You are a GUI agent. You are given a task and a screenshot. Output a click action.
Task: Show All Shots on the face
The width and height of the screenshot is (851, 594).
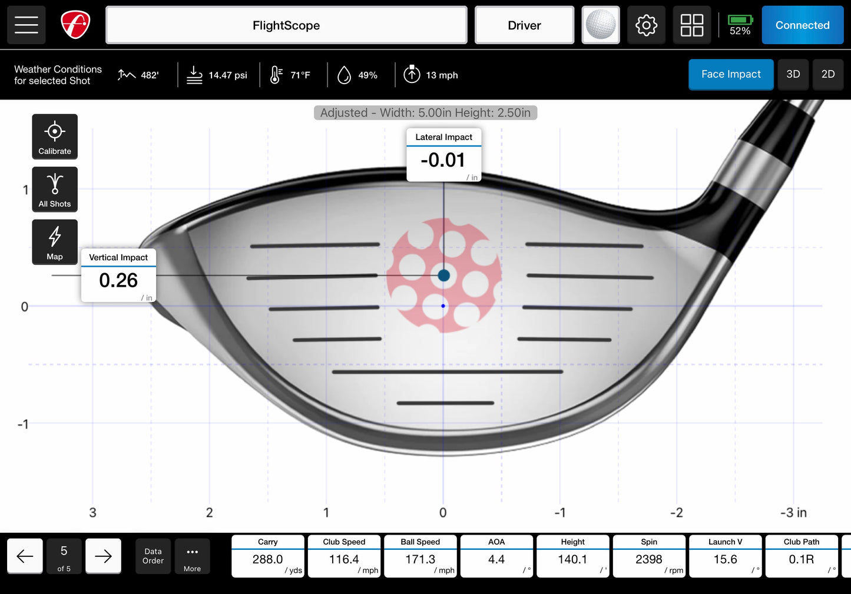click(55, 190)
